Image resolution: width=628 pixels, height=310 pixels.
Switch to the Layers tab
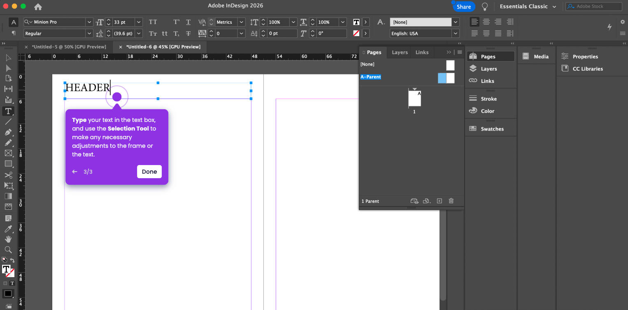point(399,53)
